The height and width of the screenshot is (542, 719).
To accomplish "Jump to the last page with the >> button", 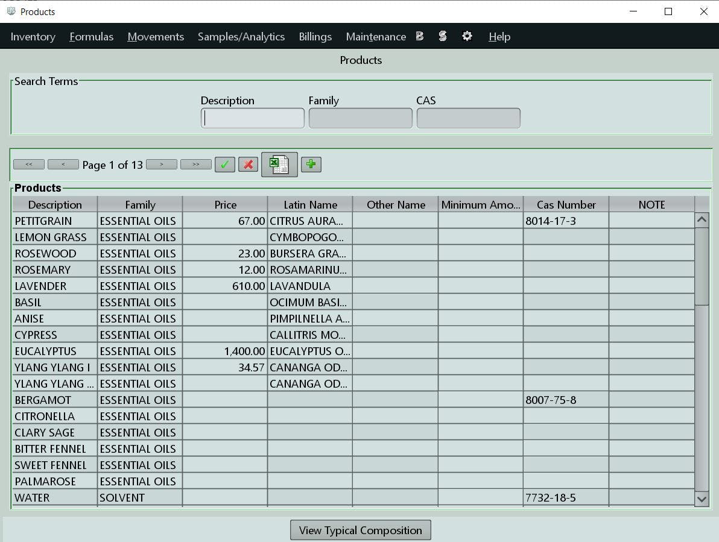I will click(196, 164).
